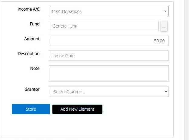193x140 pixels.
Task: Click the Grantor label text
Action: [32, 89]
